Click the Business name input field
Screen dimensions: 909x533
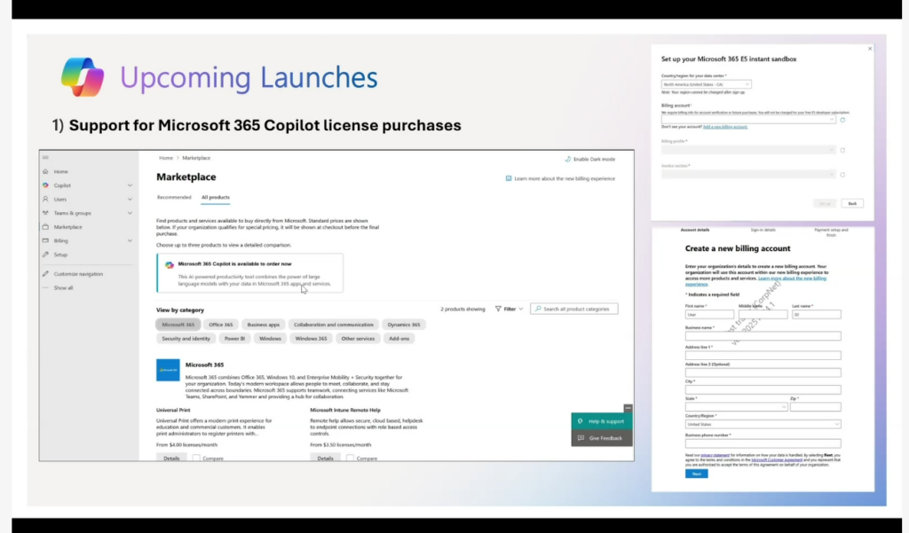(x=763, y=336)
